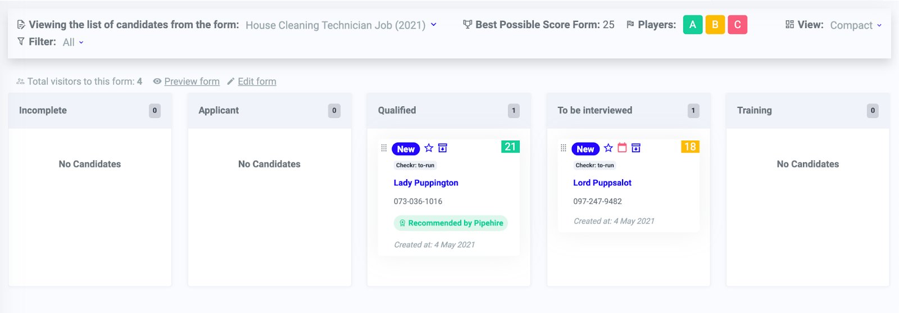Viewport: 899px width, 313px height.
Task: Toggle player B yellow badge
Action: click(715, 25)
